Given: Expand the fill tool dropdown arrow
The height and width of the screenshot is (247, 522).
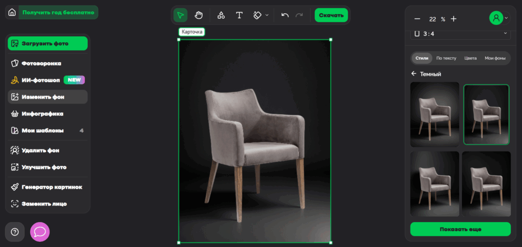Looking at the screenshot, I should (x=267, y=15).
